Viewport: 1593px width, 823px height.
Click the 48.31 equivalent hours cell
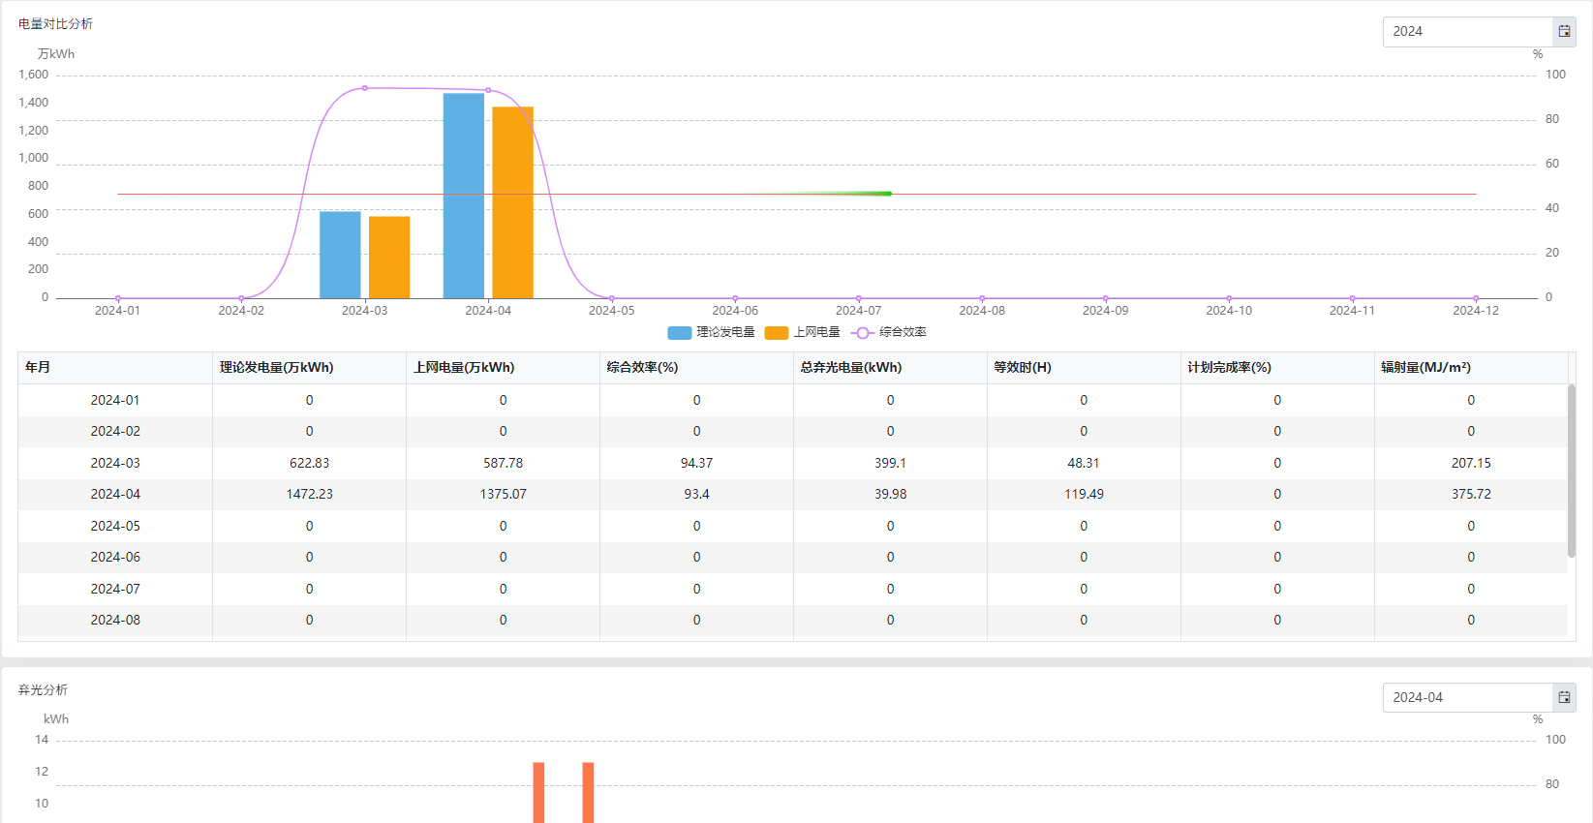click(x=1084, y=463)
